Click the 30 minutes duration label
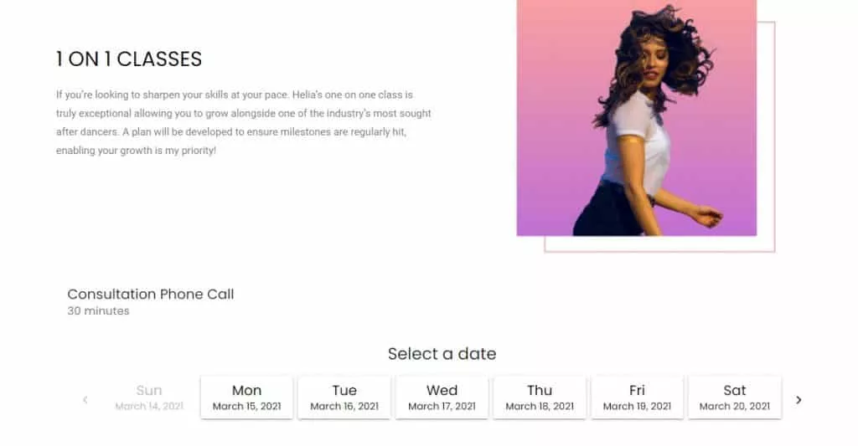The height and width of the screenshot is (446, 858). click(98, 311)
